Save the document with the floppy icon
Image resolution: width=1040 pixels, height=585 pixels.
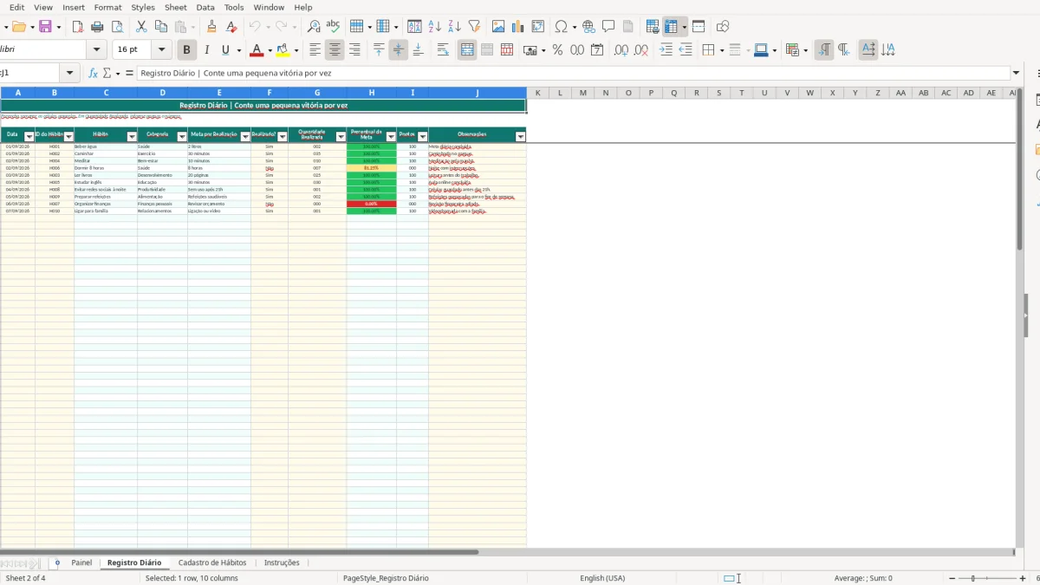click(x=45, y=27)
